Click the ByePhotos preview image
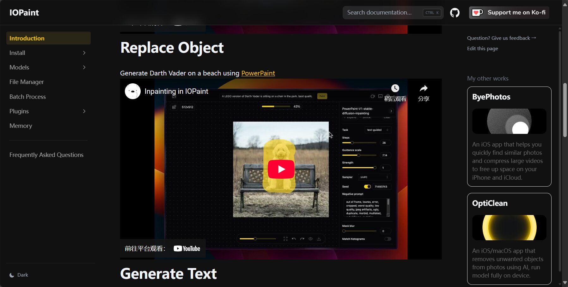Viewport: 568px width, 287px height. coord(509,121)
